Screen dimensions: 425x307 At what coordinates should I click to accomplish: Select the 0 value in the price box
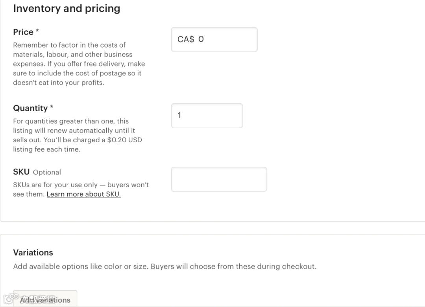201,39
